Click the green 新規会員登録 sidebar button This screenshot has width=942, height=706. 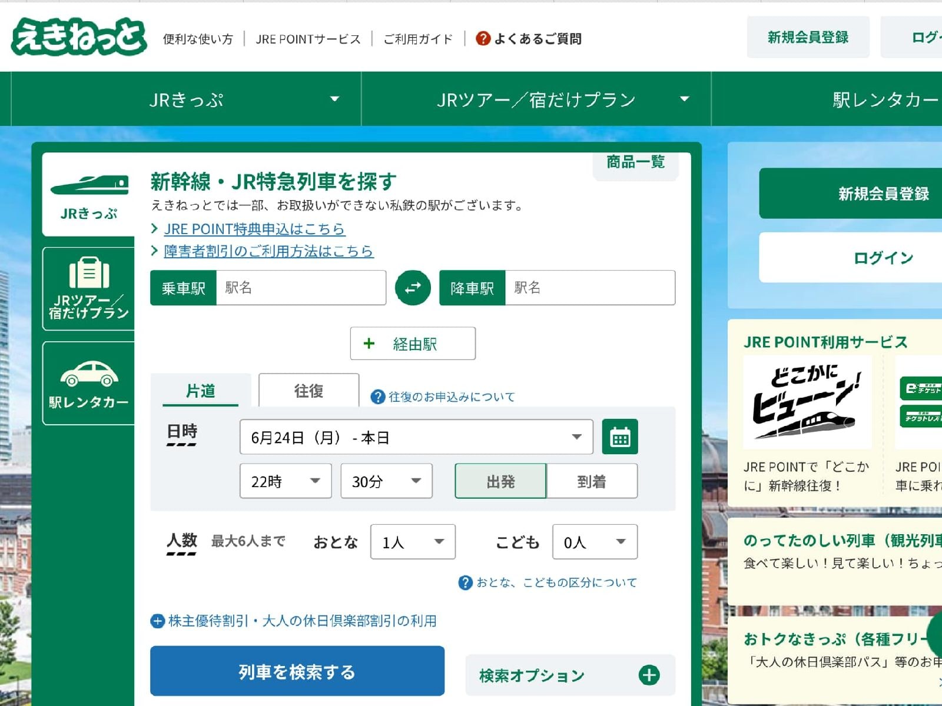[x=851, y=194]
